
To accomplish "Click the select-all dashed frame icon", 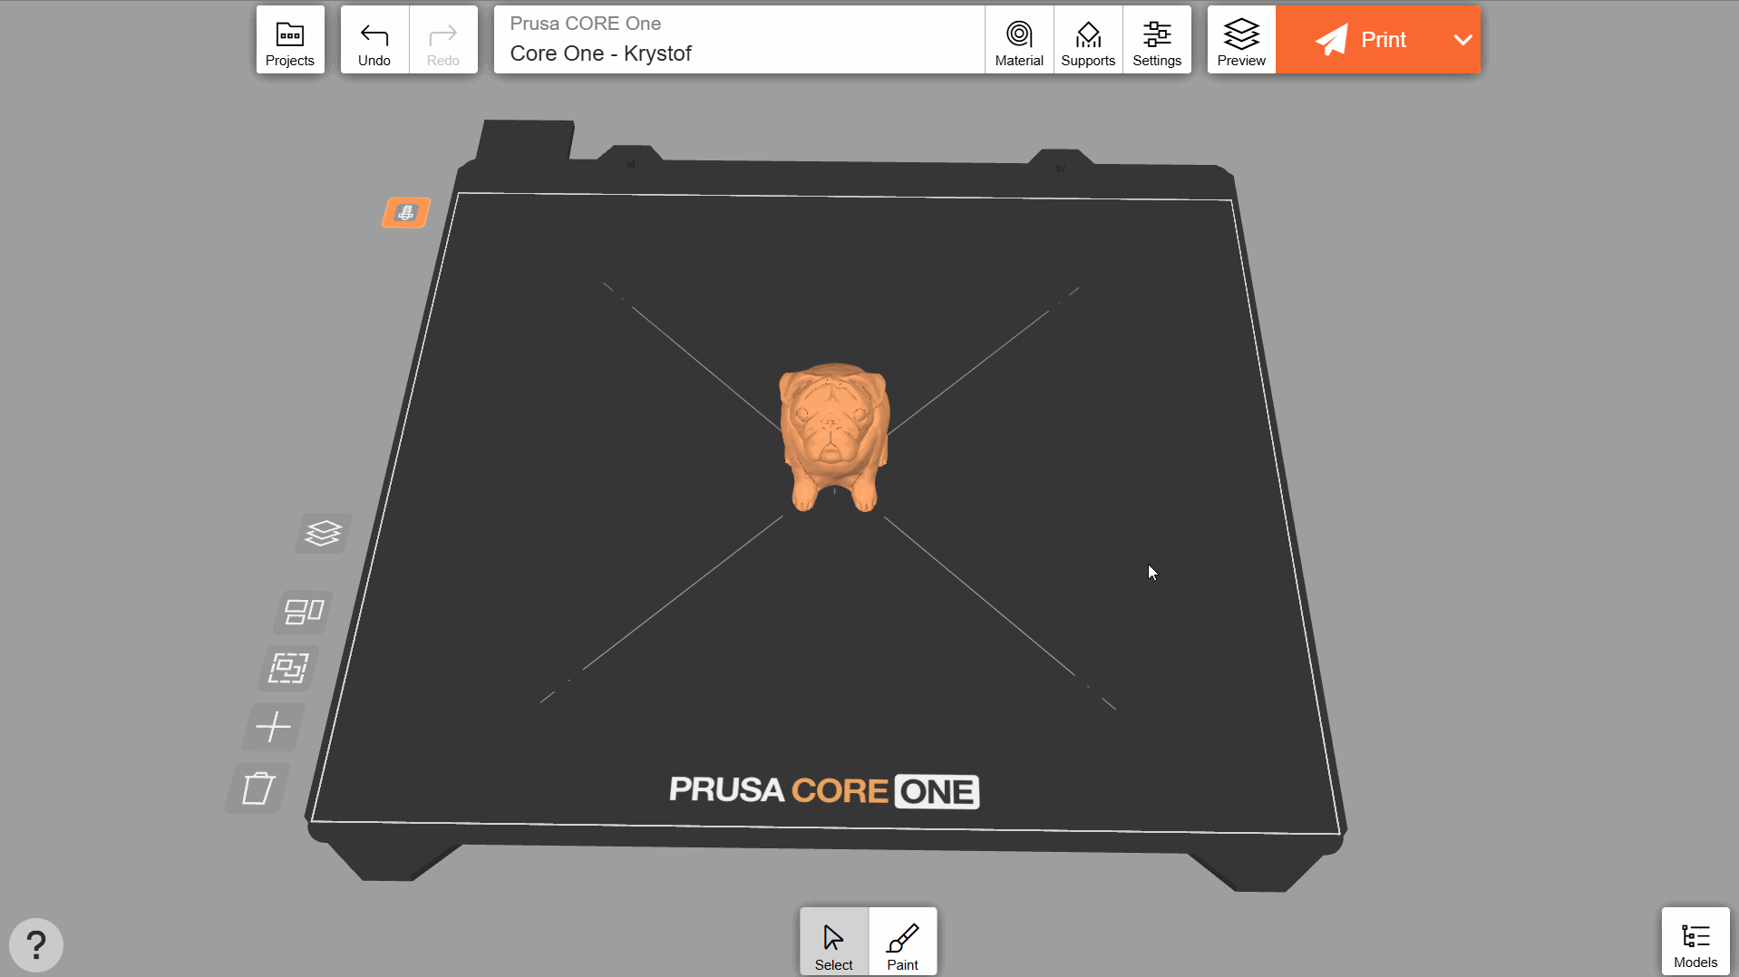I will coord(288,669).
